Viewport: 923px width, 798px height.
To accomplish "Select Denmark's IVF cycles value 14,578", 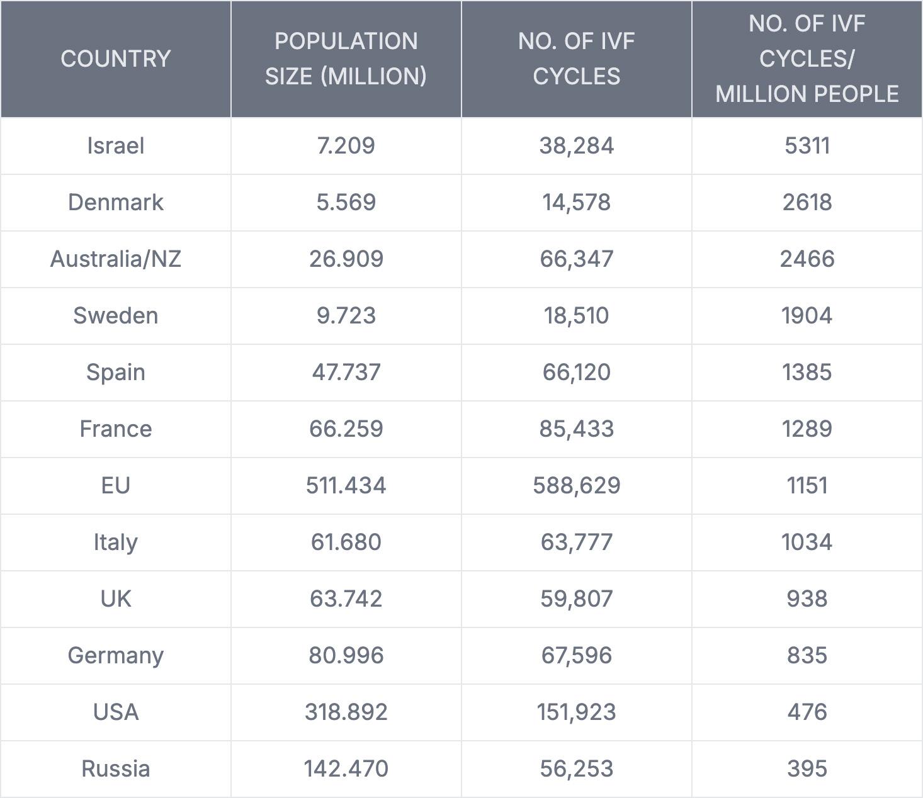I will 576,203.
